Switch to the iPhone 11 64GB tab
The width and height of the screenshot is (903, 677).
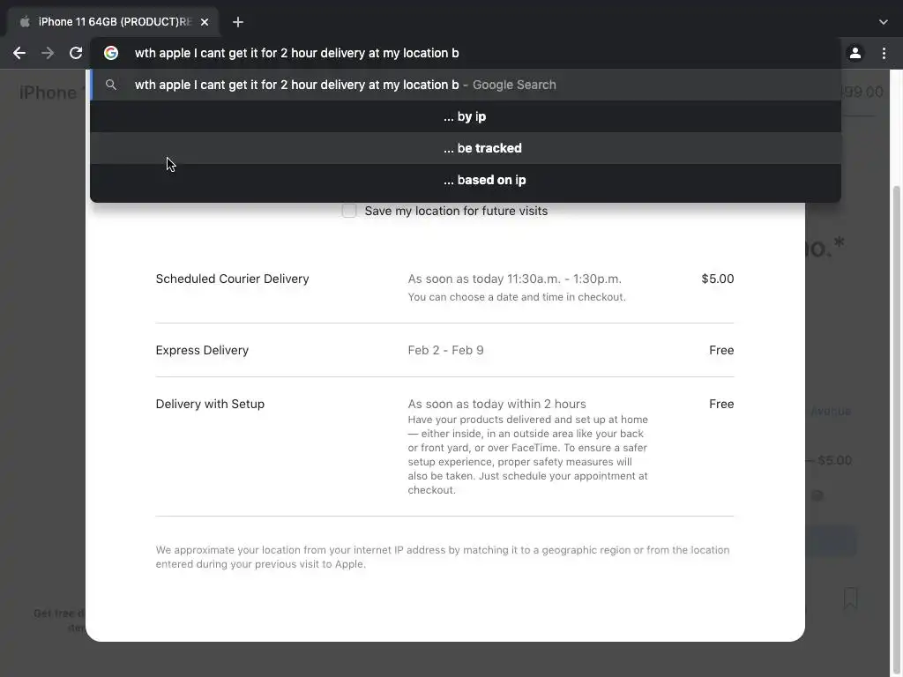(x=106, y=22)
